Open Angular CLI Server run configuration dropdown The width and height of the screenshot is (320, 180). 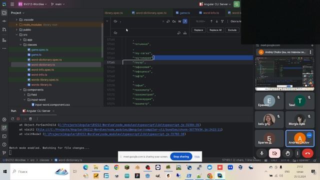pos(215,4)
